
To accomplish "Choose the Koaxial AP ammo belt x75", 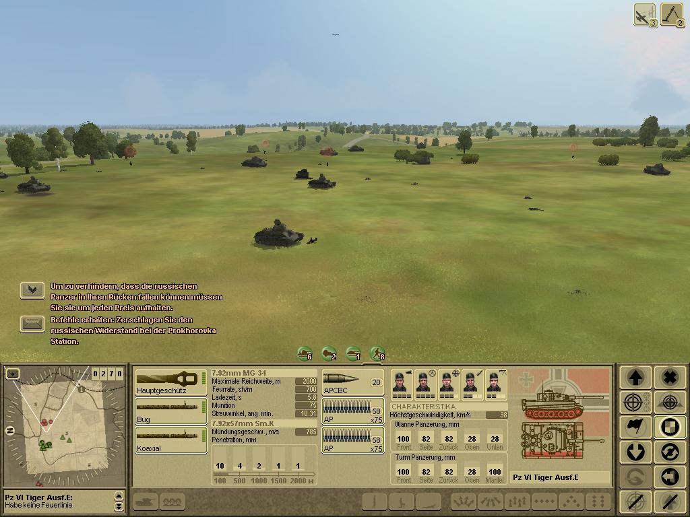I will pos(353,440).
